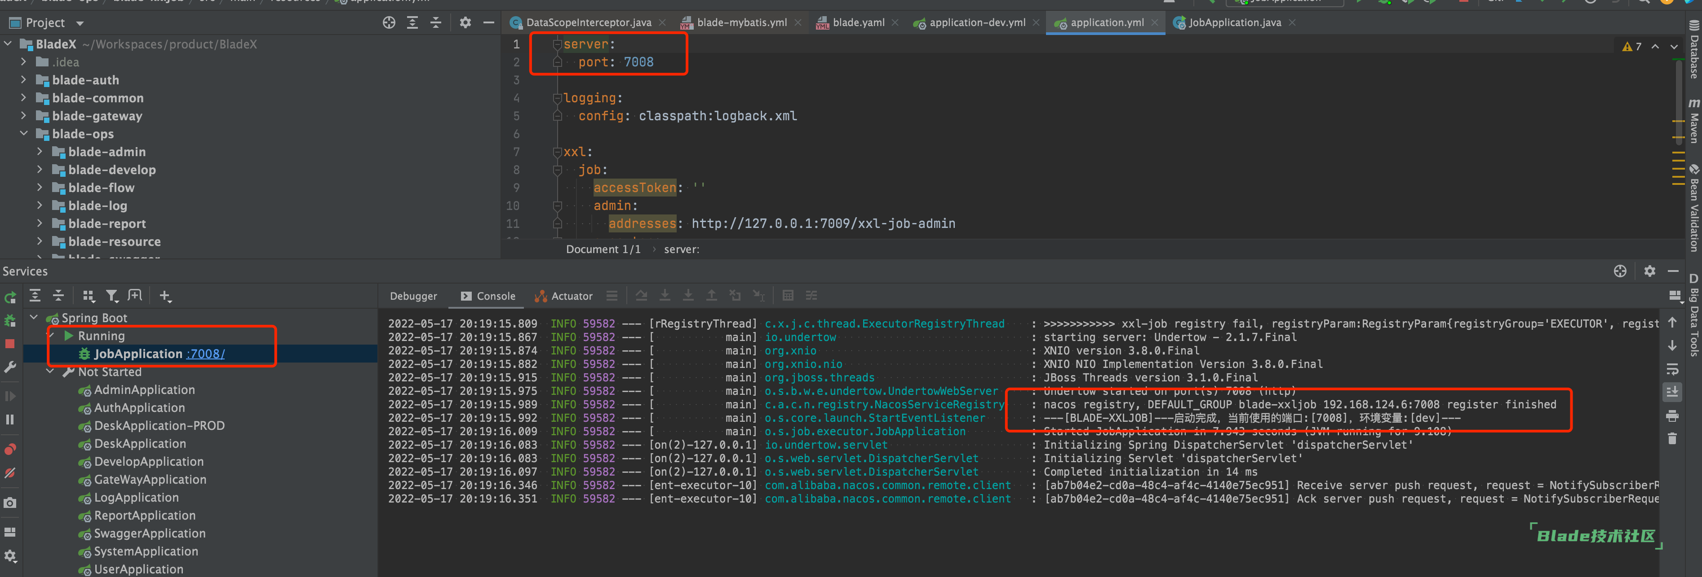Switch to blade-mybatis.yml tab
The image size is (1702, 577).
742,22
